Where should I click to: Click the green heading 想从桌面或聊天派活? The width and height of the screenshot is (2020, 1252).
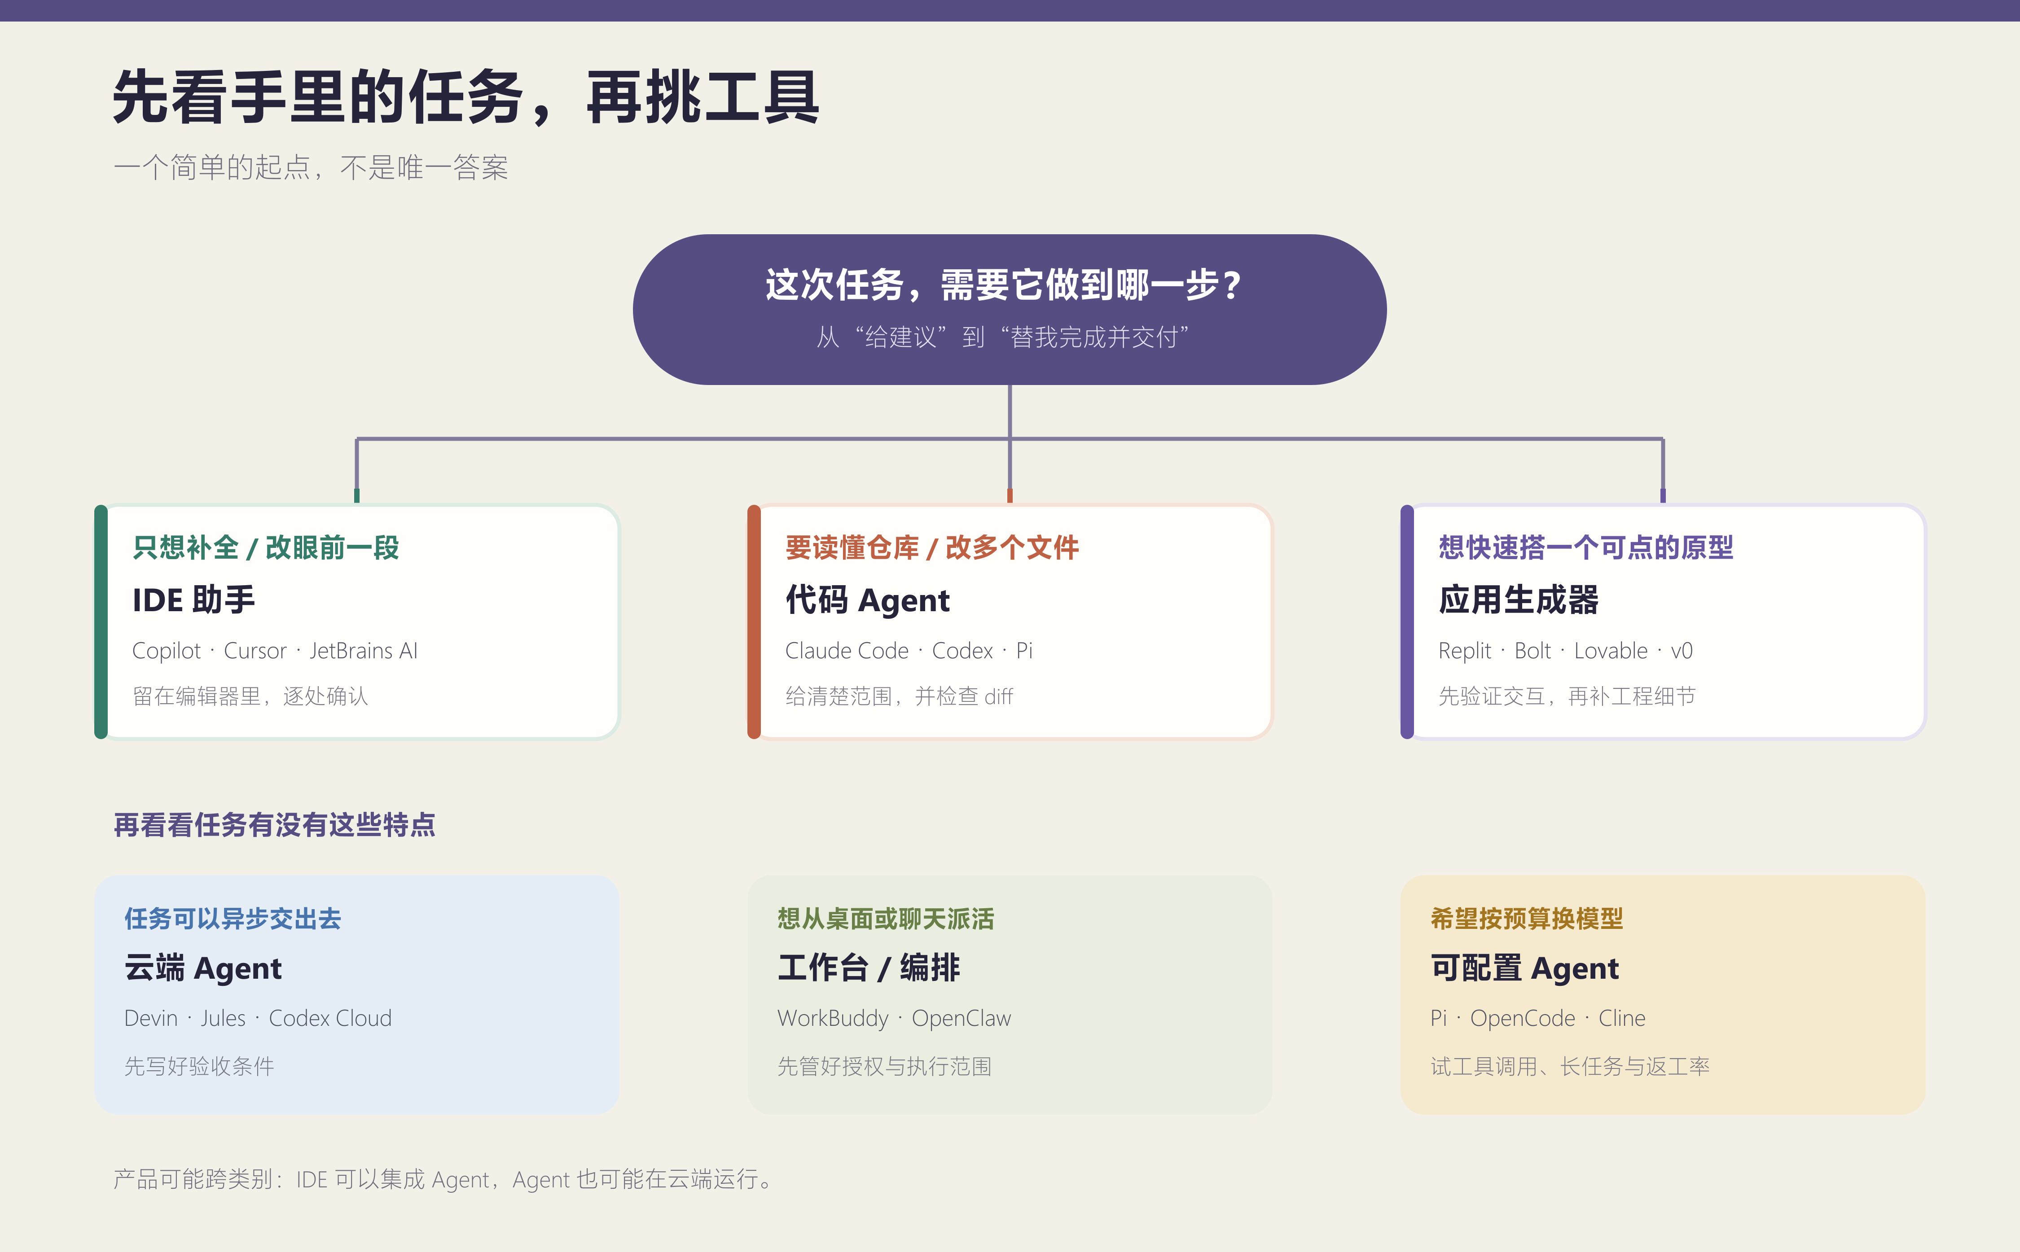pyautogui.click(x=885, y=918)
